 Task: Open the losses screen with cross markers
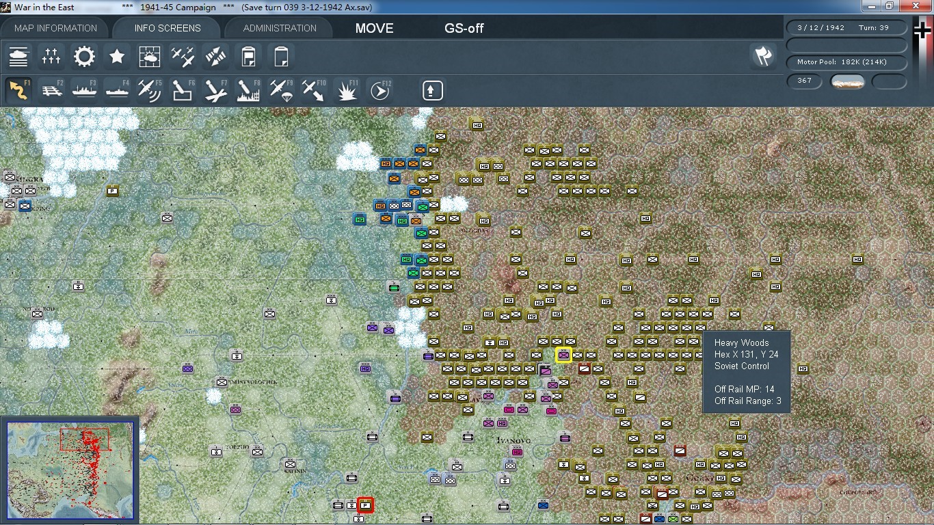tap(51, 57)
